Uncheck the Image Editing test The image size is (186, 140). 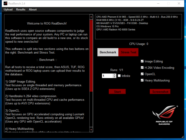(142, 61)
